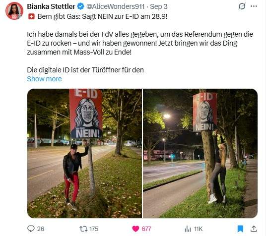
Task: Repost the tweet with retweet icon
Action: pos(83,229)
